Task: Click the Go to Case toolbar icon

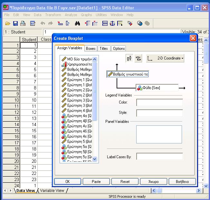Action: [x=60, y=23]
